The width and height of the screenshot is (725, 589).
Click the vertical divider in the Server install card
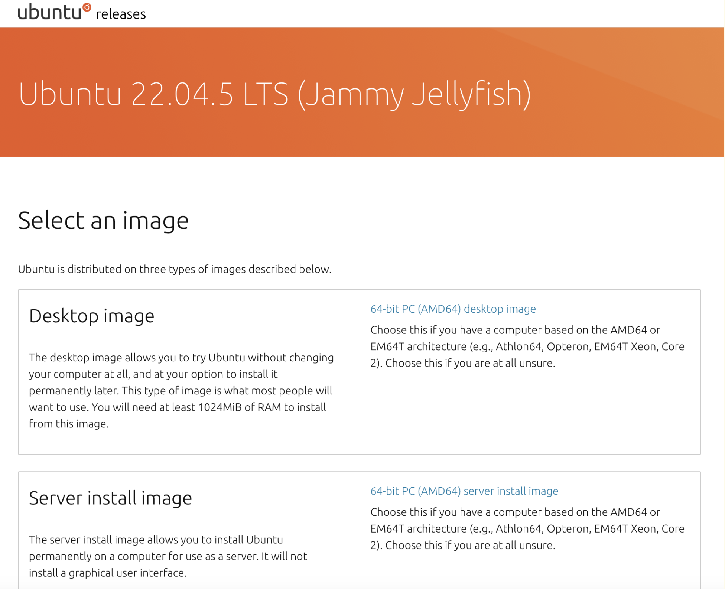click(x=354, y=524)
